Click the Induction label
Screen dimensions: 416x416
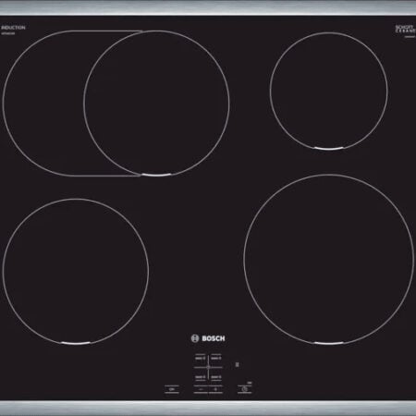[x=13, y=28]
